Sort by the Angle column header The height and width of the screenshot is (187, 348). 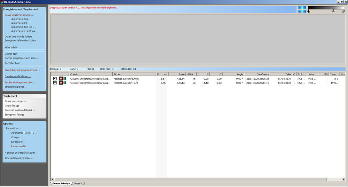[x=234, y=75]
